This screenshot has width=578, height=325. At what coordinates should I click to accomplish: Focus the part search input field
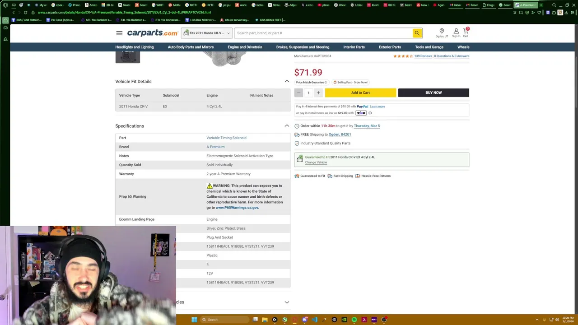[324, 33]
